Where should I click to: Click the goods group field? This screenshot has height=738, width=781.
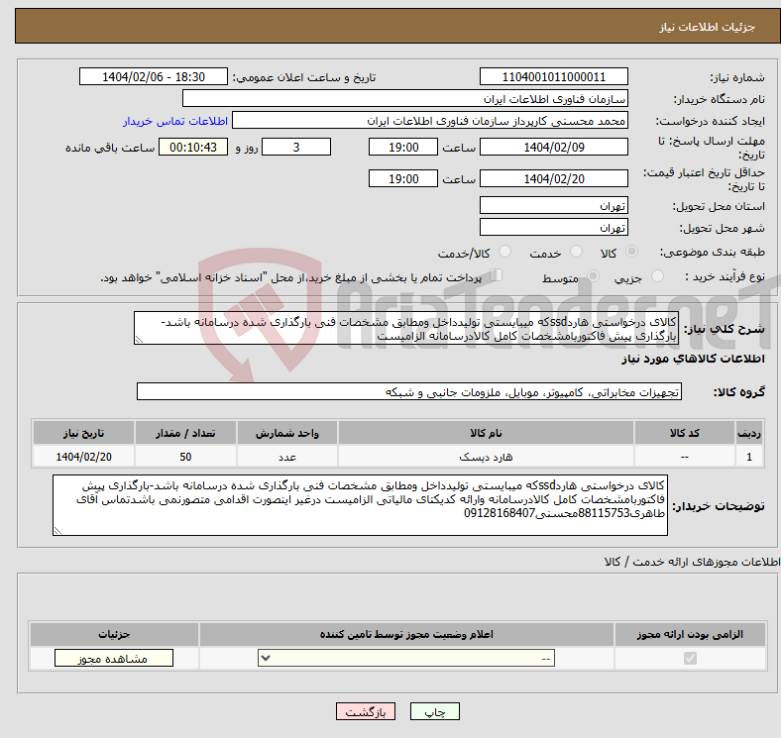[x=409, y=392]
